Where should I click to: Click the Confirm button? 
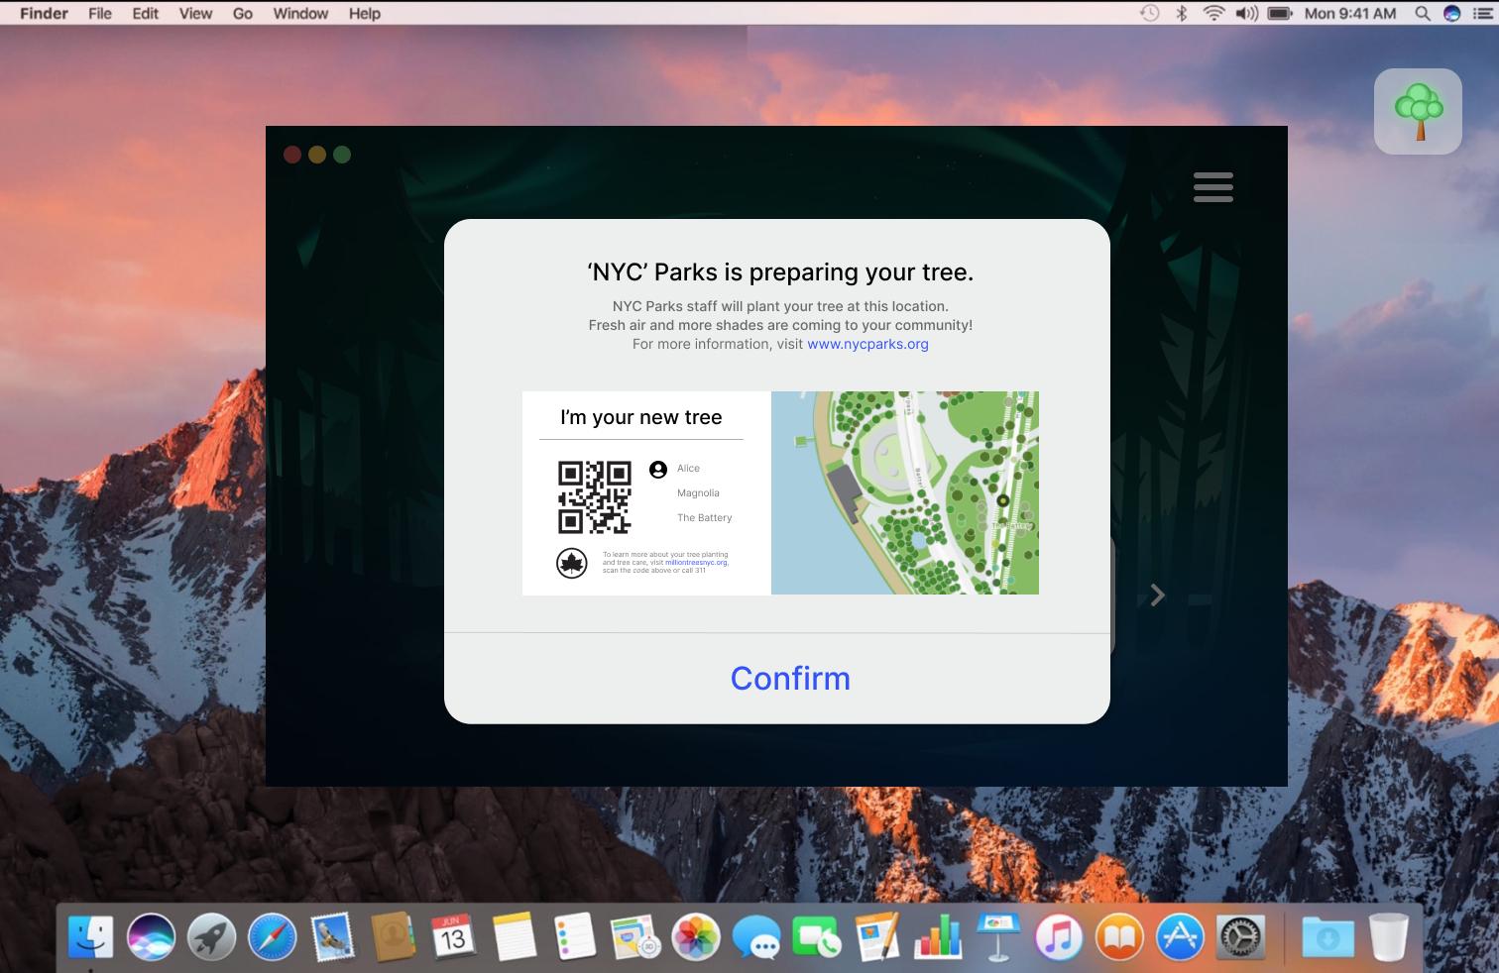[790, 679]
